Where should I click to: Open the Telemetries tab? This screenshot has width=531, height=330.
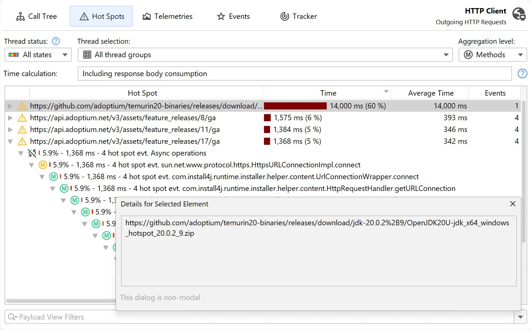pyautogui.click(x=167, y=16)
